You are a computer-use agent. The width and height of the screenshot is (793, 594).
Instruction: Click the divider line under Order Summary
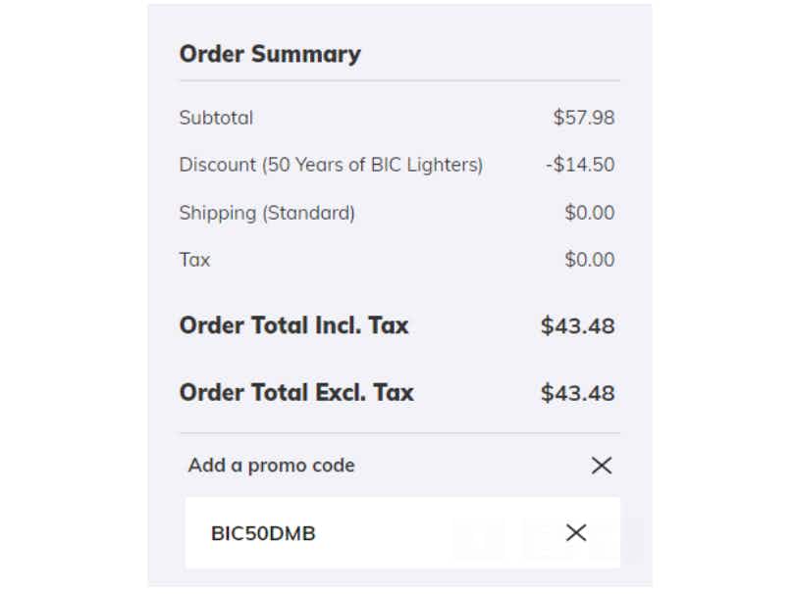tap(399, 80)
